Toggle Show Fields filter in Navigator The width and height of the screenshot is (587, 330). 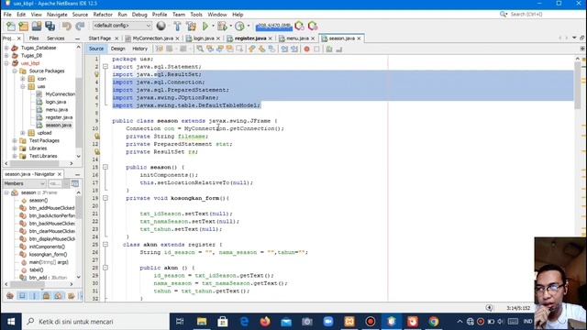[22, 296]
